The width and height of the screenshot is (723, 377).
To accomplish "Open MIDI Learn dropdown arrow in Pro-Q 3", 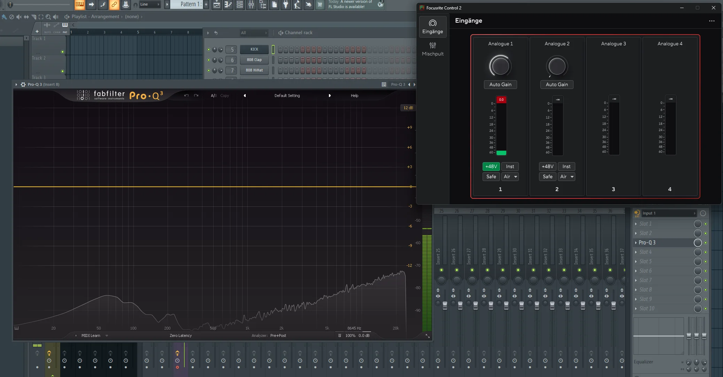I will 107,336.
